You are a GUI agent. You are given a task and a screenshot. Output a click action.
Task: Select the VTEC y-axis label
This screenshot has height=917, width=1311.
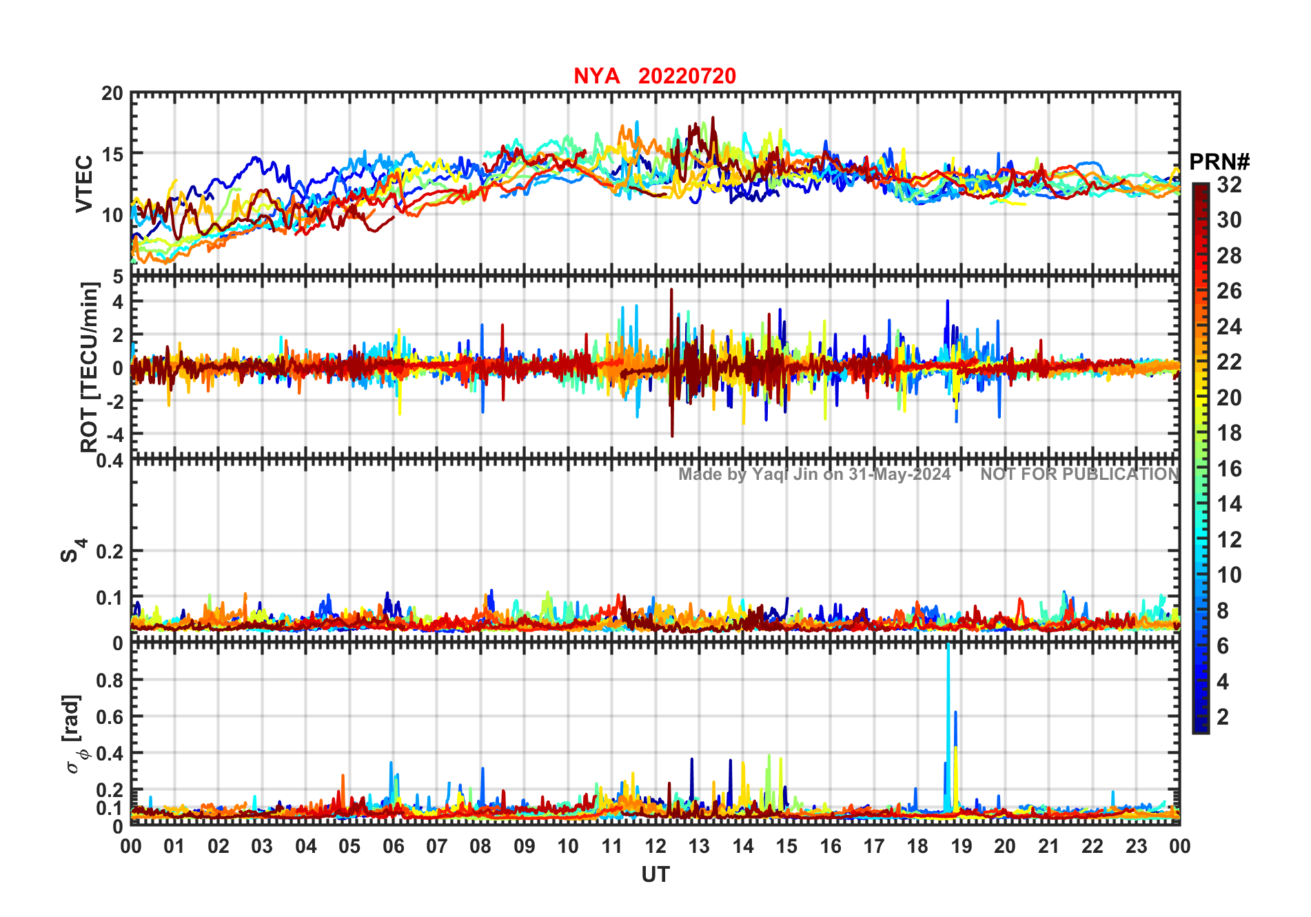click(x=84, y=184)
